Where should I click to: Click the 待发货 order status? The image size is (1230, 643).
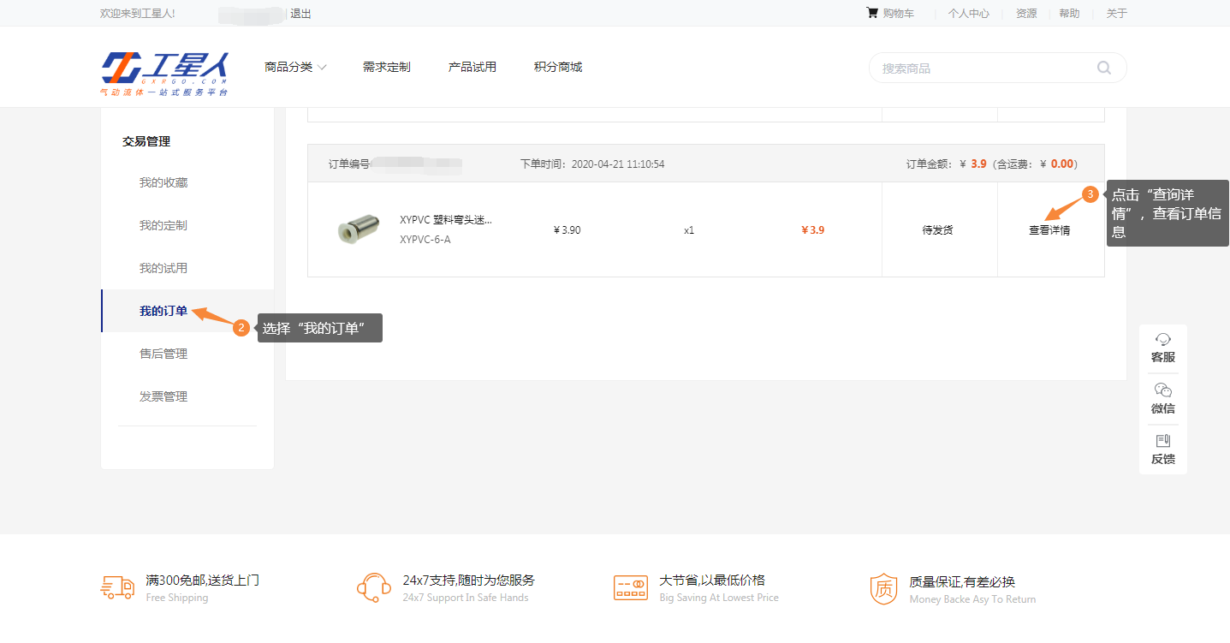(938, 230)
